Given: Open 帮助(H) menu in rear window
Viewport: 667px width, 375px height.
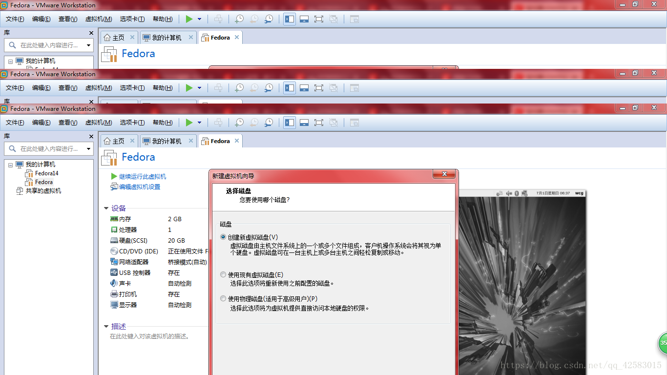Looking at the screenshot, I should [163, 19].
